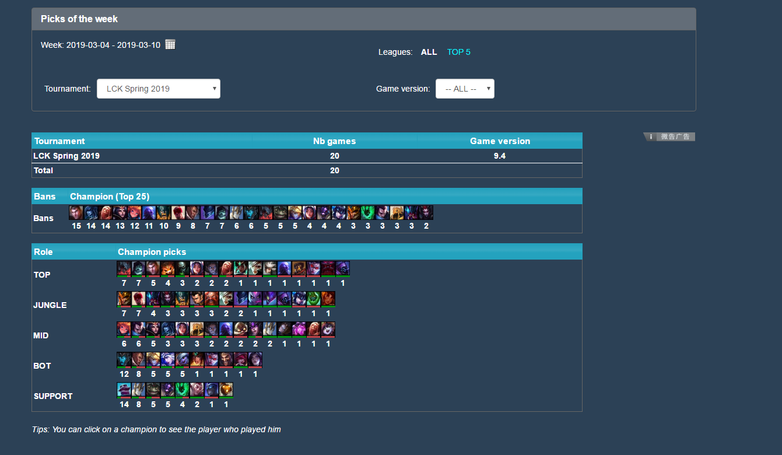Click Azir icon in MID picks
This screenshot has width=782, height=455.
[197, 329]
